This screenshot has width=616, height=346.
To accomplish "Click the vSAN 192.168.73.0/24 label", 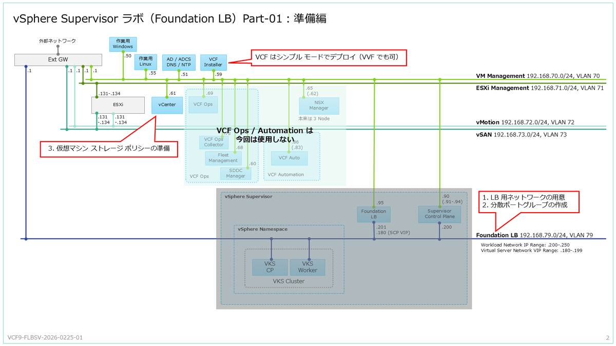I will [521, 135].
